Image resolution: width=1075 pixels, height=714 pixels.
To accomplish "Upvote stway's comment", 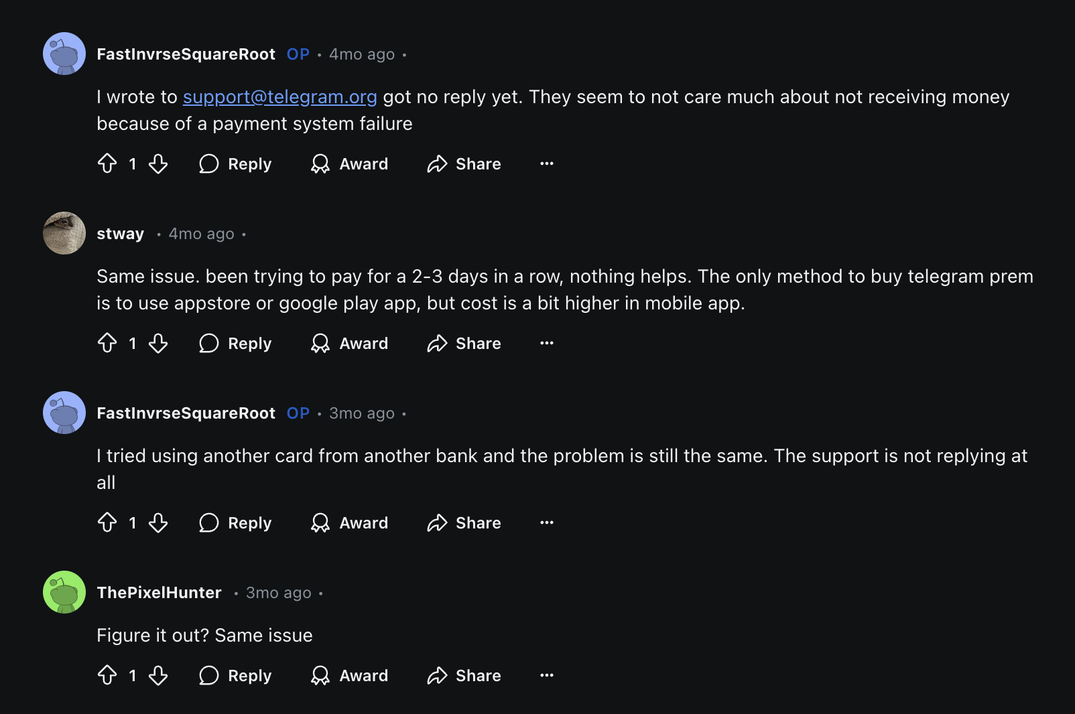I will click(x=107, y=343).
